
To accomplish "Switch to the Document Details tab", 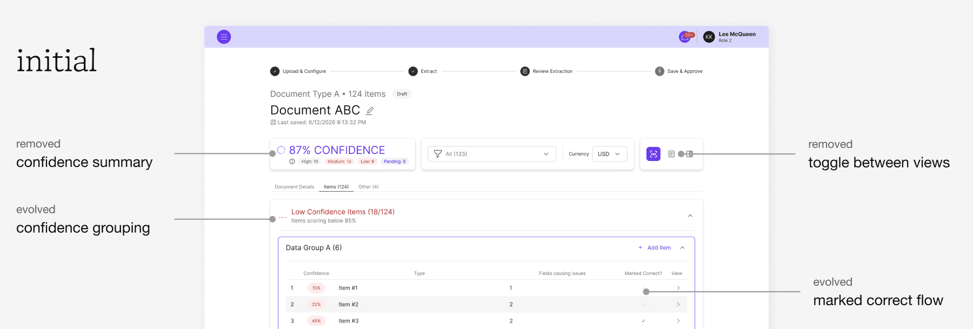I will 295,187.
